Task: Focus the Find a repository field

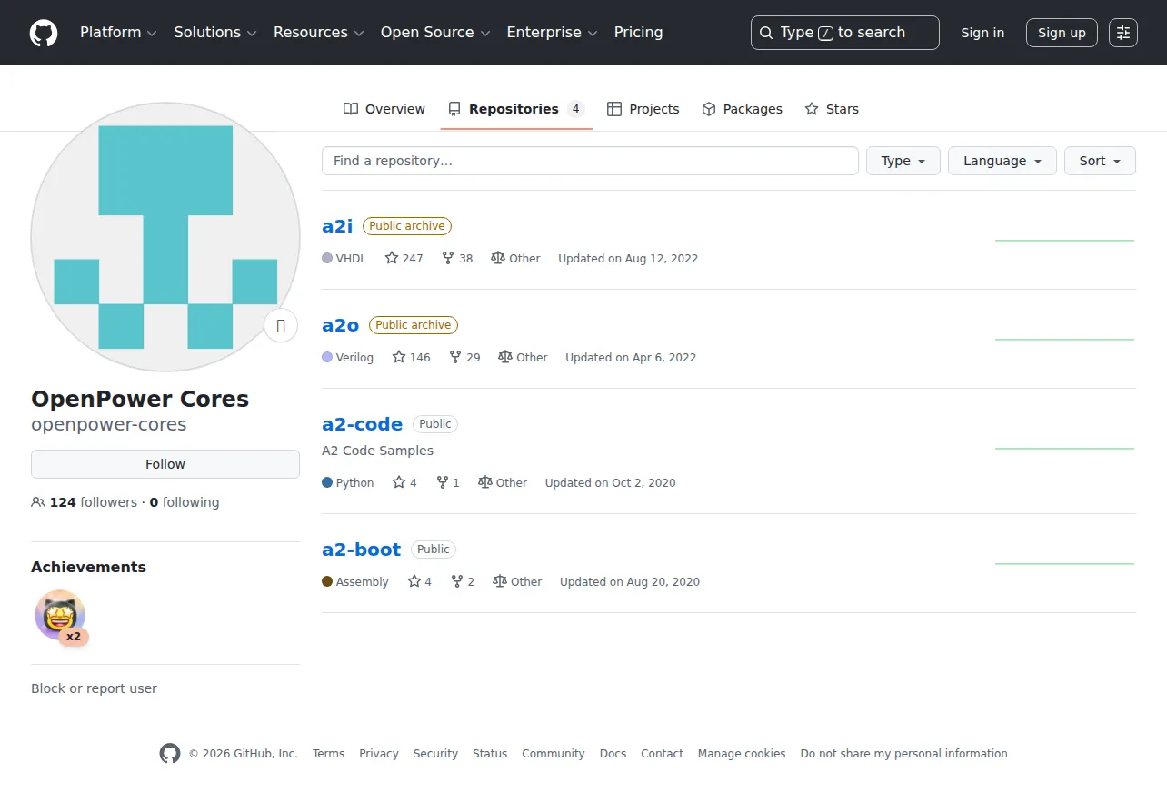Action: click(590, 161)
